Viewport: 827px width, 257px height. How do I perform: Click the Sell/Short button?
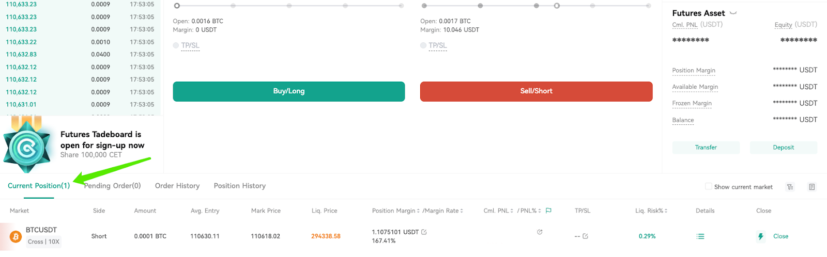tap(537, 91)
